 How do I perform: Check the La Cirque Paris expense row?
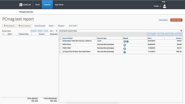point(60,52)
